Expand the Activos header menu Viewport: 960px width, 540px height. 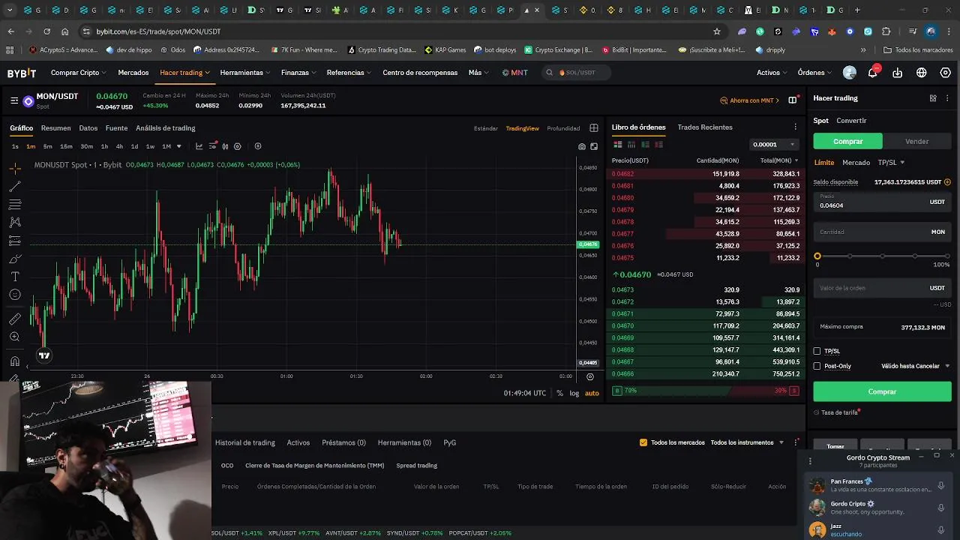(772, 73)
